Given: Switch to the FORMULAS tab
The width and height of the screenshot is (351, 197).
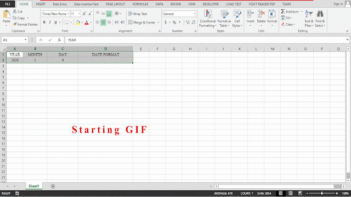Looking at the screenshot, I should tap(140, 4).
